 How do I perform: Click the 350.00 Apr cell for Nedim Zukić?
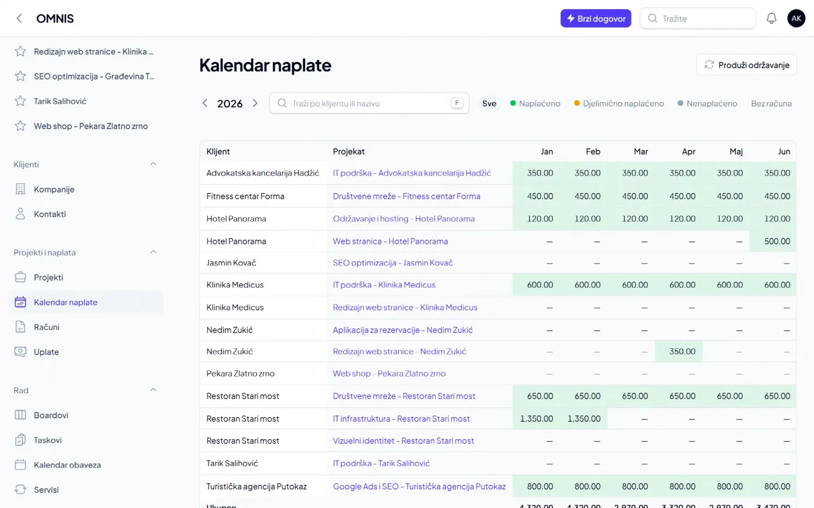point(678,352)
